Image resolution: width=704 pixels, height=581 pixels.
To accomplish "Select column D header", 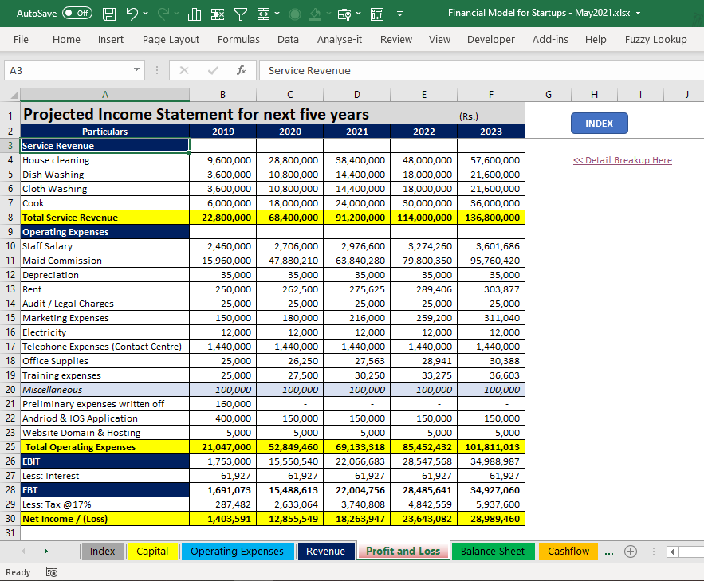I will 356,95.
